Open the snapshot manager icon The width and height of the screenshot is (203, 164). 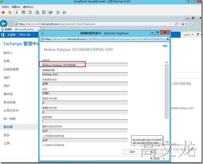[x=44, y=12]
